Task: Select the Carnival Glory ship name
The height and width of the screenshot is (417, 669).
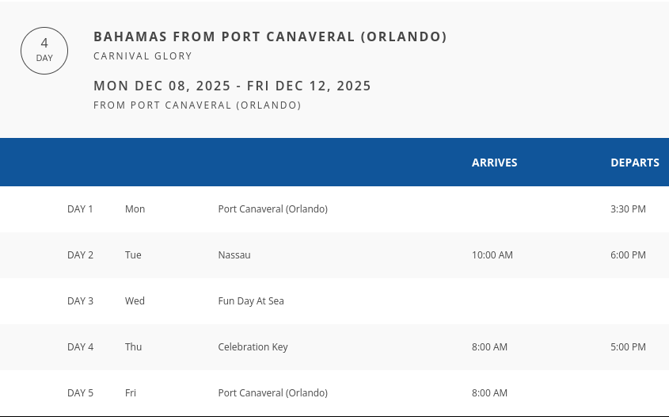Action: coord(143,56)
